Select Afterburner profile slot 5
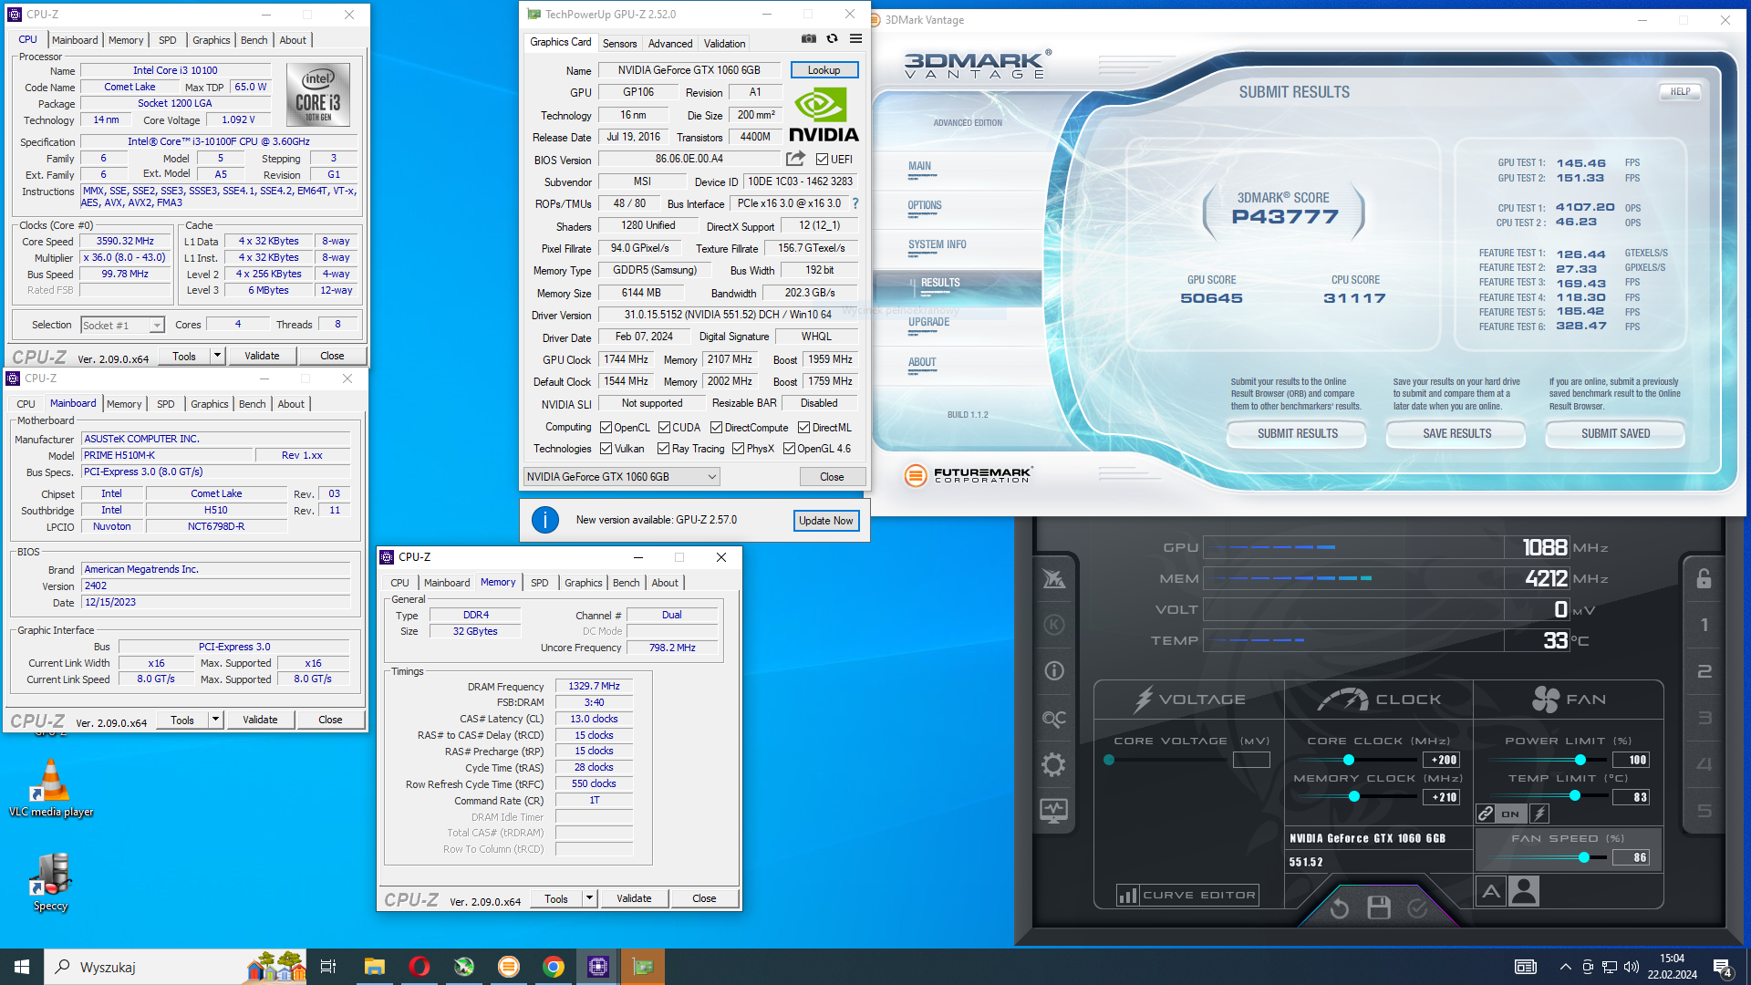This screenshot has height=985, width=1751. (1704, 811)
